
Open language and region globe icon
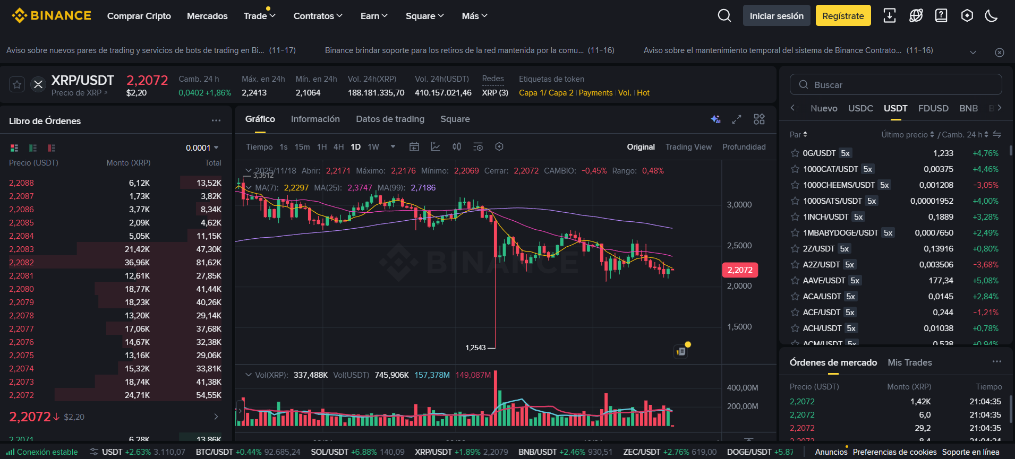pos(916,16)
